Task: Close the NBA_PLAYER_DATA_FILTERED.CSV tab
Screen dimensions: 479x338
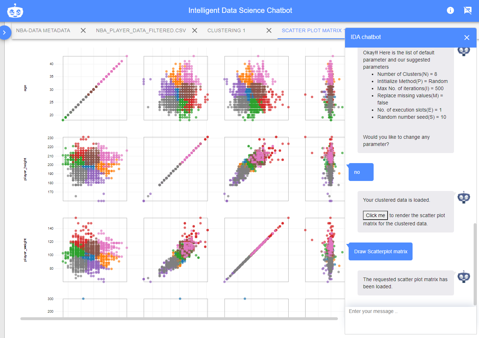Action: click(195, 31)
